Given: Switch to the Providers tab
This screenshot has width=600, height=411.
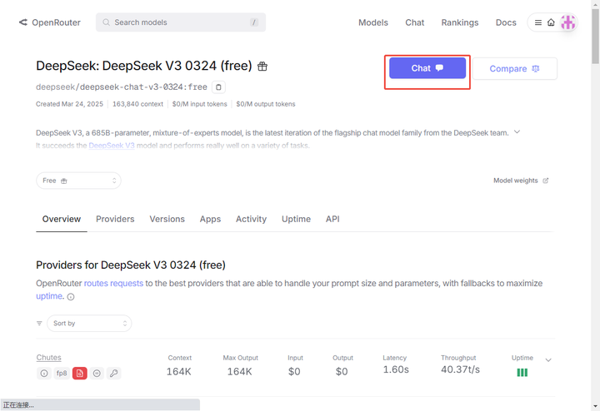Looking at the screenshot, I should [x=115, y=220].
